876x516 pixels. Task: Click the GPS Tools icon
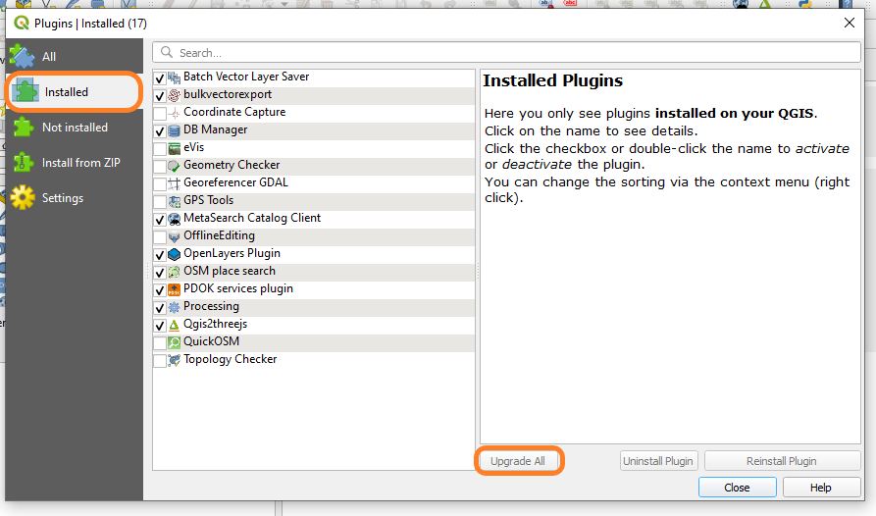point(175,202)
